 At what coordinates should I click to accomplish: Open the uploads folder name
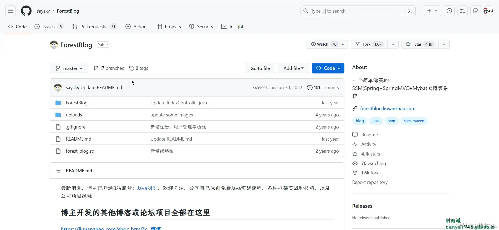[74, 115]
